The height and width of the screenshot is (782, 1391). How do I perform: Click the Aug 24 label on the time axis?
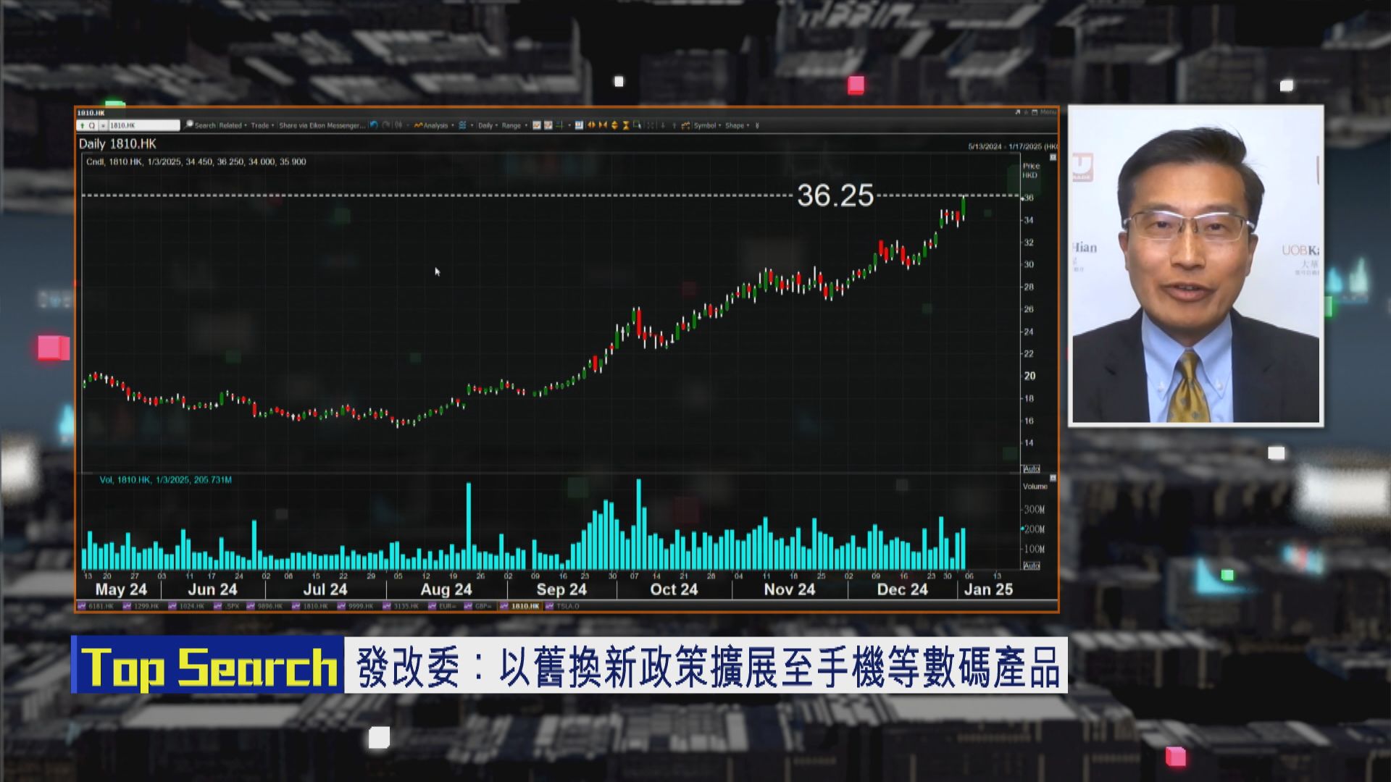click(x=446, y=589)
